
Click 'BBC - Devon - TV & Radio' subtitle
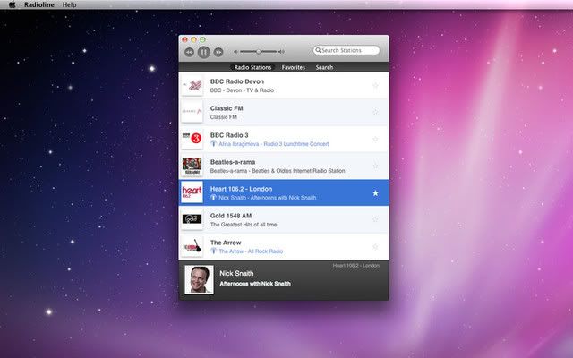242,90
